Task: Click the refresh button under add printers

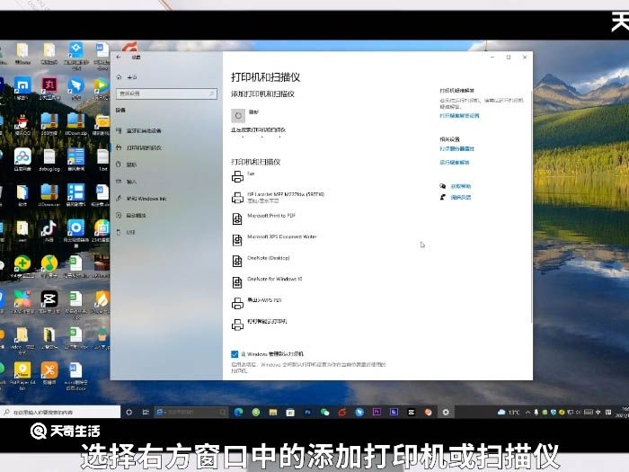Action: [x=238, y=116]
